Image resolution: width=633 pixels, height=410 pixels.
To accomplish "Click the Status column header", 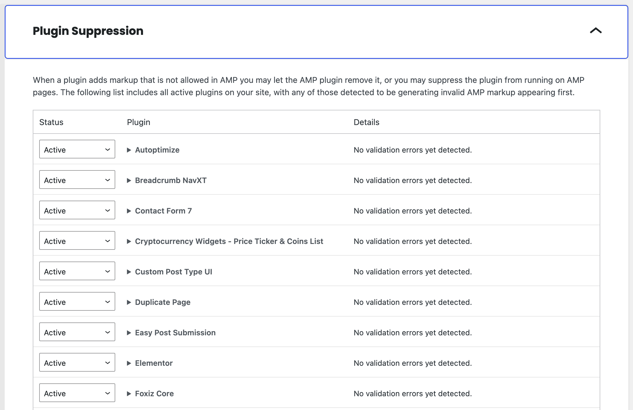I will [x=51, y=122].
